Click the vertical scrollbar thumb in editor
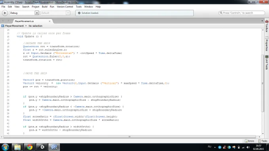The width and height of the screenshot is (269, 151). pyautogui.click(x=263, y=83)
